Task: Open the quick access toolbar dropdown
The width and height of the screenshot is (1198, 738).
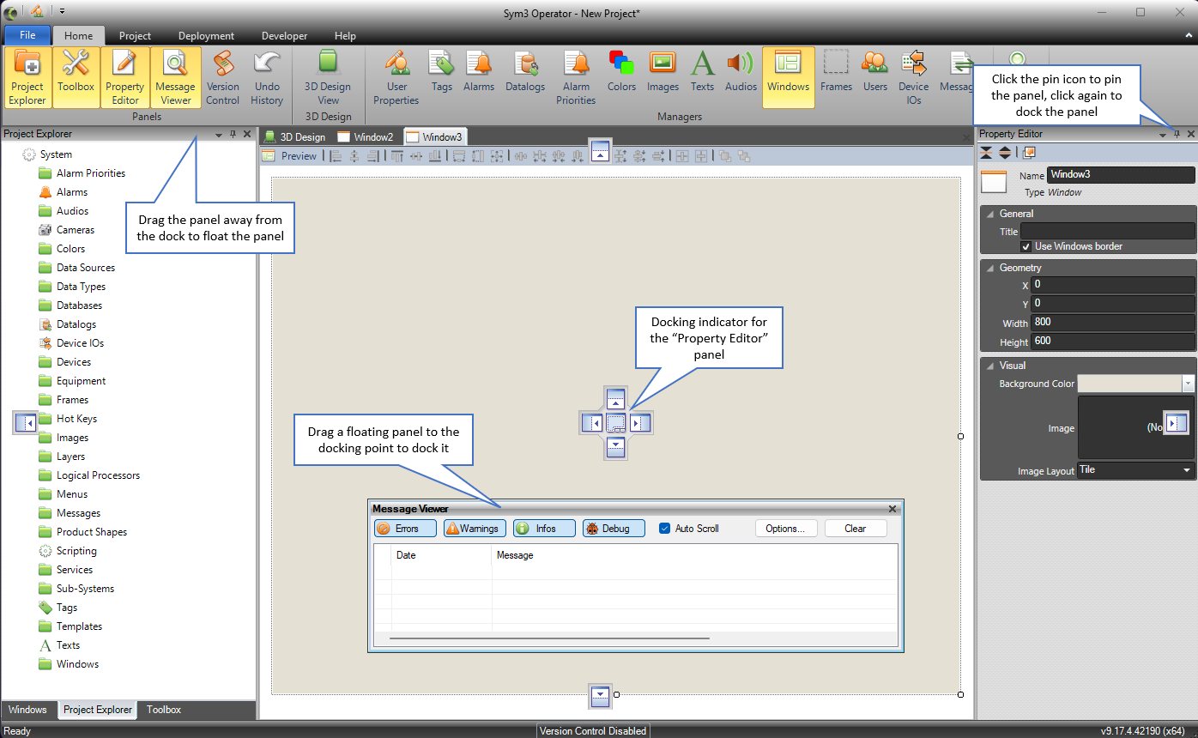Action: click(x=63, y=11)
